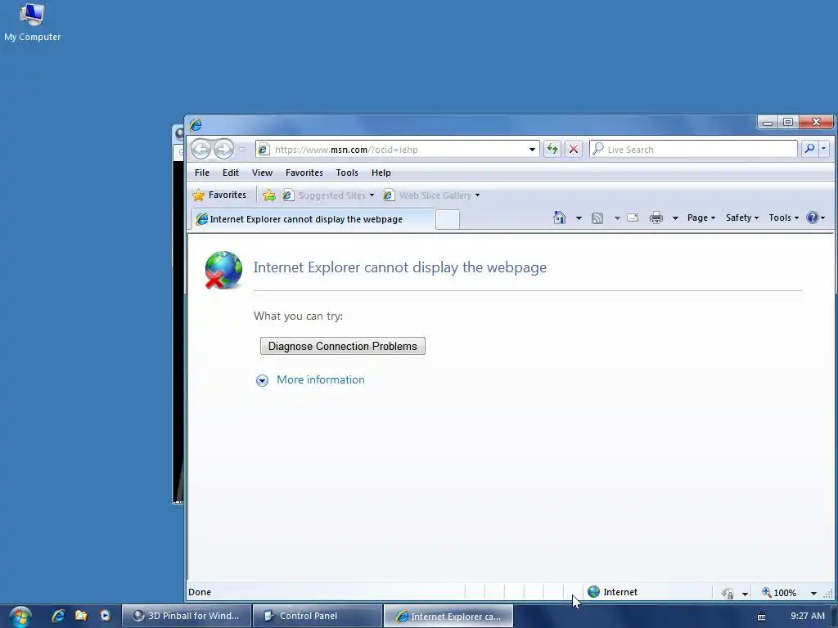Click Add to Favorites Bar star icon

[x=268, y=195]
